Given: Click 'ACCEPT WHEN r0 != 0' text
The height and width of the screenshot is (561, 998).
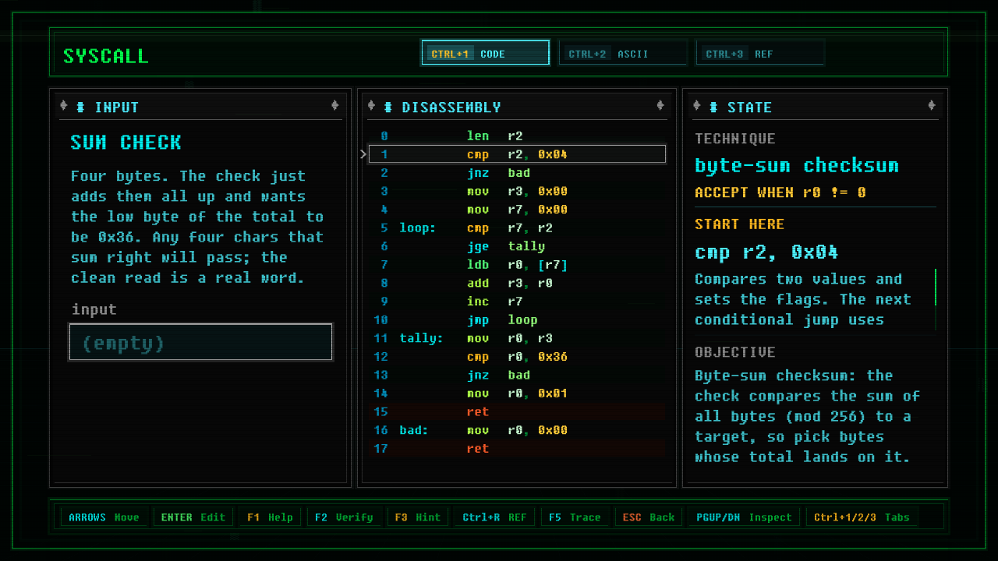Looking at the screenshot, I should [x=780, y=192].
